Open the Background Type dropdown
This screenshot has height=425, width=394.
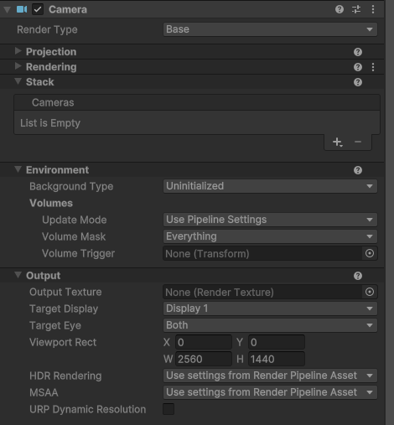(x=270, y=186)
